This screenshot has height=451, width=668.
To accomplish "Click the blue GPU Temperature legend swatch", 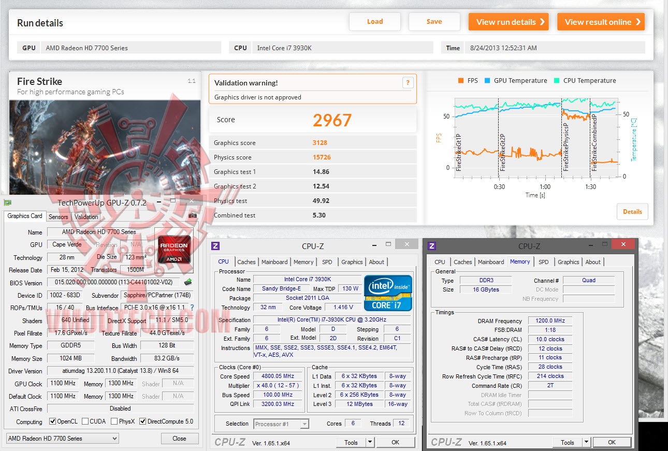I will [487, 81].
